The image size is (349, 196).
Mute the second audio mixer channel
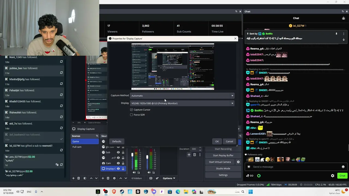[x=149, y=172]
